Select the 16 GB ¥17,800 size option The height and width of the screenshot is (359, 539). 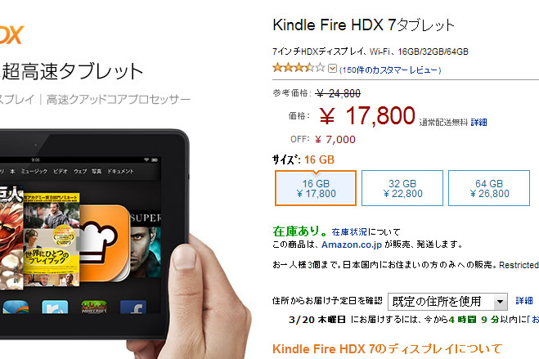coord(316,188)
